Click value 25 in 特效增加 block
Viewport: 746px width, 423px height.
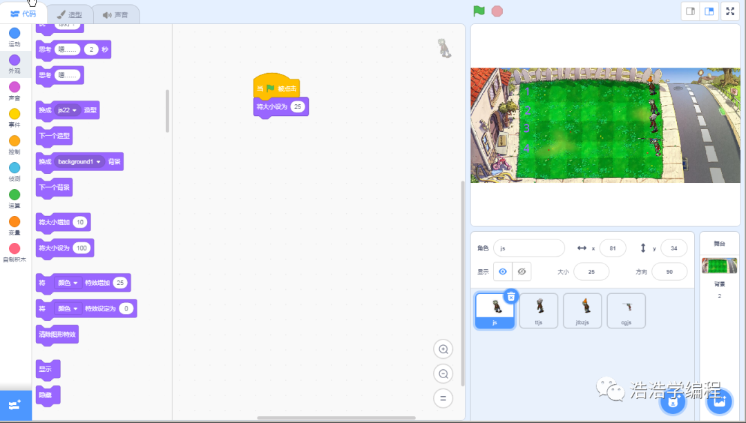[x=120, y=283]
